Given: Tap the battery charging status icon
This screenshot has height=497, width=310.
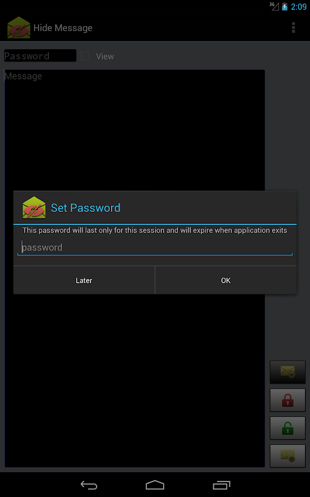Looking at the screenshot, I should click(285, 6).
